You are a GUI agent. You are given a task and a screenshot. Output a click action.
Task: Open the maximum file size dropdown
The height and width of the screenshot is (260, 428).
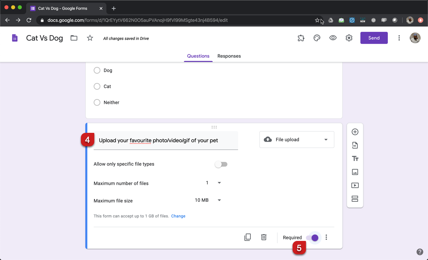coord(219,200)
